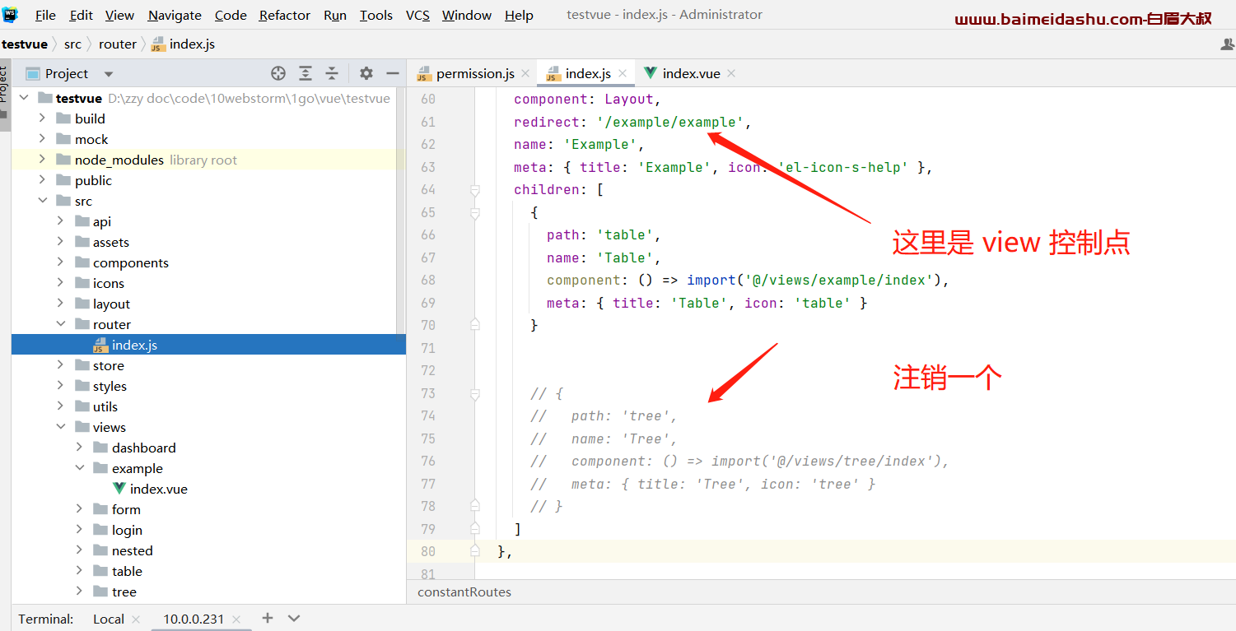Click the fold end marker at line 70

[x=474, y=325]
